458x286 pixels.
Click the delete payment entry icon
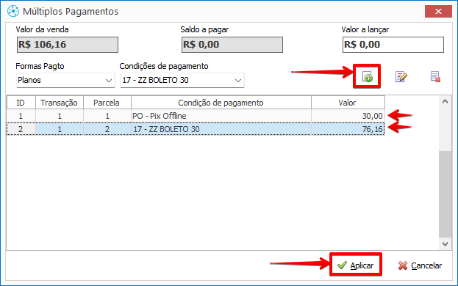[435, 77]
